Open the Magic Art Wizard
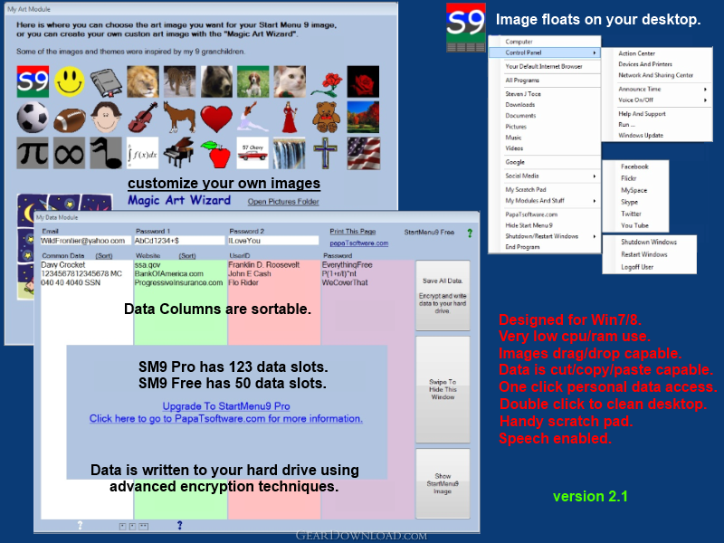This screenshot has height=543, width=724. (179, 200)
